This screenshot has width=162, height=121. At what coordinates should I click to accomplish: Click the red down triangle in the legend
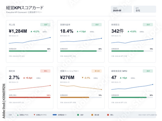pyautogui.click(x=34, y=115)
